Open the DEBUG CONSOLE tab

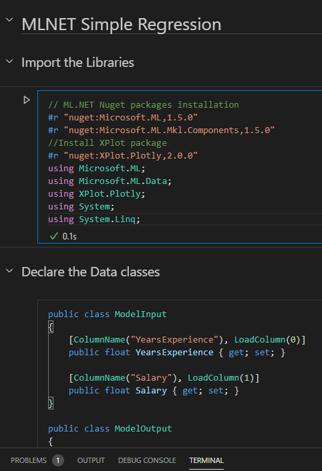(x=147, y=460)
